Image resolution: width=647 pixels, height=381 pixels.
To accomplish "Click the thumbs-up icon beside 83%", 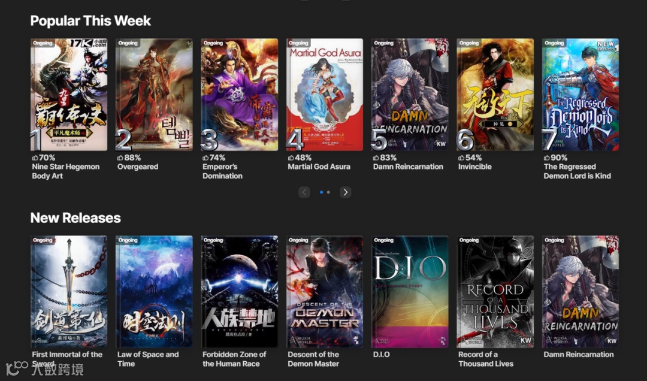I will tap(376, 158).
